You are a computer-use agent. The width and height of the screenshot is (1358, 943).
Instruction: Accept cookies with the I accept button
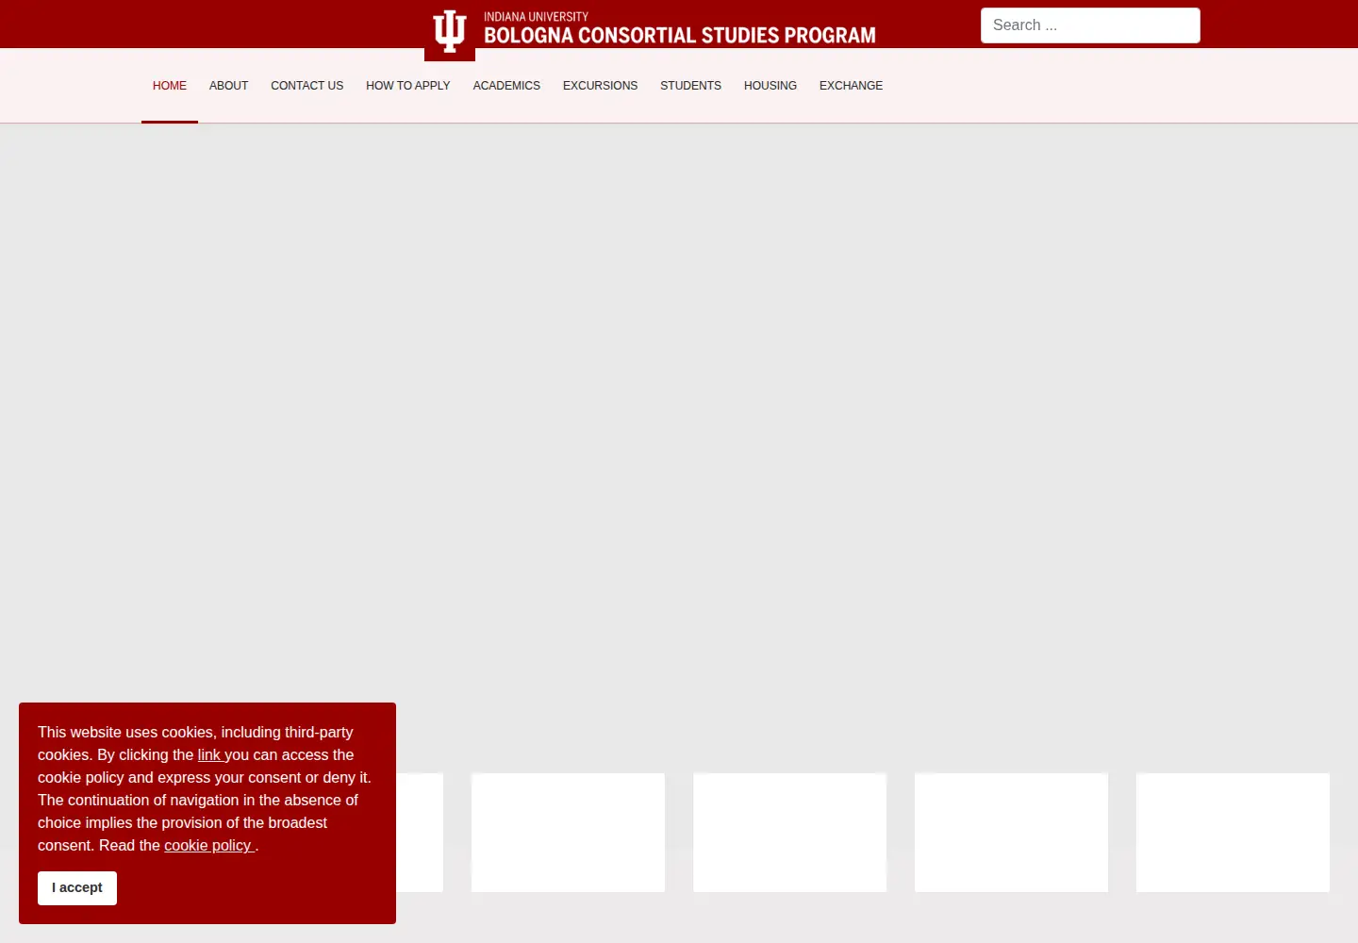(x=77, y=888)
